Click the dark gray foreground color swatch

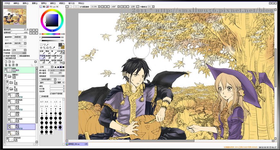tap(60, 45)
